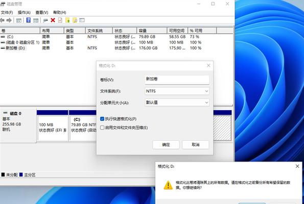The height and width of the screenshot is (204, 304).
Task: Select the (磁盘 0 磁盘分区 1) volume row
Action: (116, 42)
